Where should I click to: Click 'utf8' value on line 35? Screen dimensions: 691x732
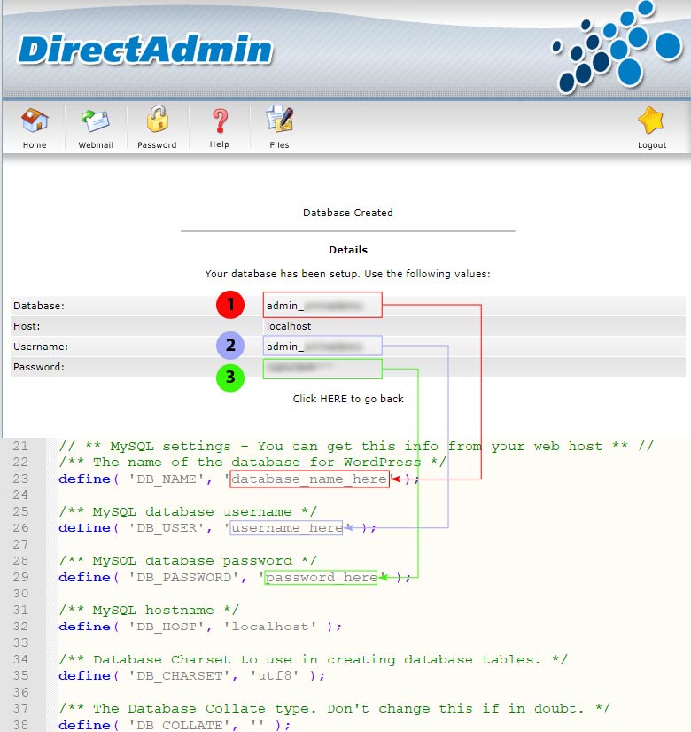(x=274, y=675)
